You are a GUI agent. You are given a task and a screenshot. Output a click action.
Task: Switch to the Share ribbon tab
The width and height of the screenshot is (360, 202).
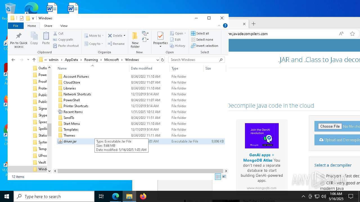(x=48, y=26)
